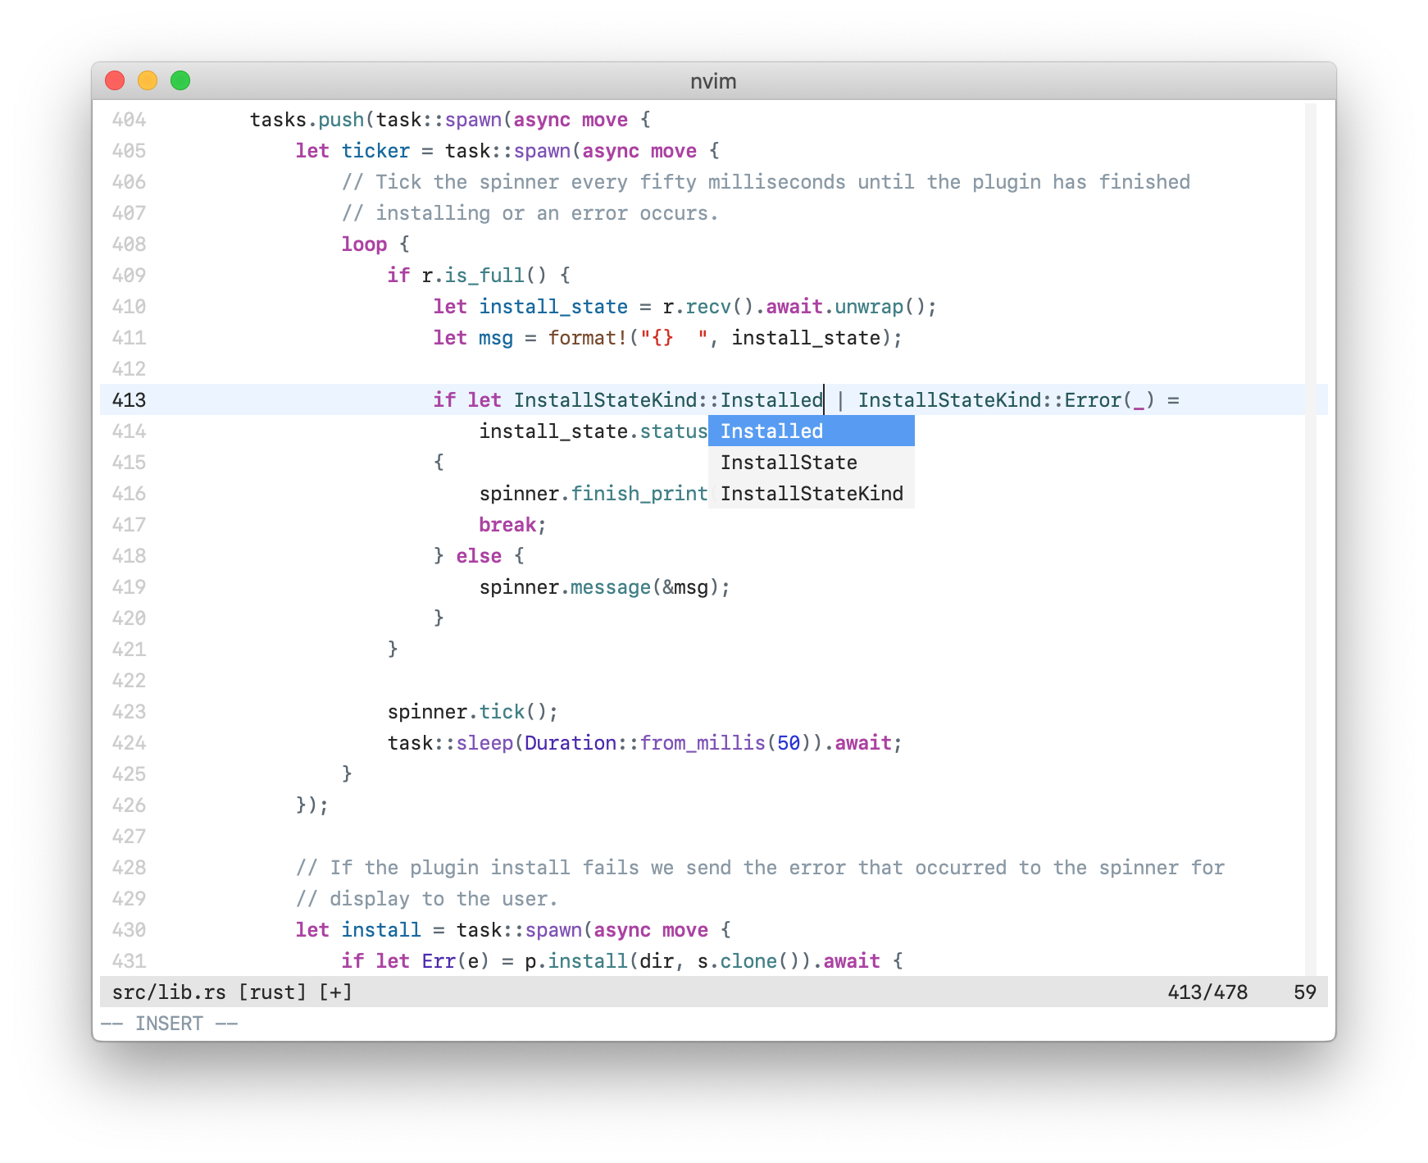Image resolution: width=1428 pixels, height=1163 pixels.
Task: Minimize the window using yellow button
Action: 148,80
